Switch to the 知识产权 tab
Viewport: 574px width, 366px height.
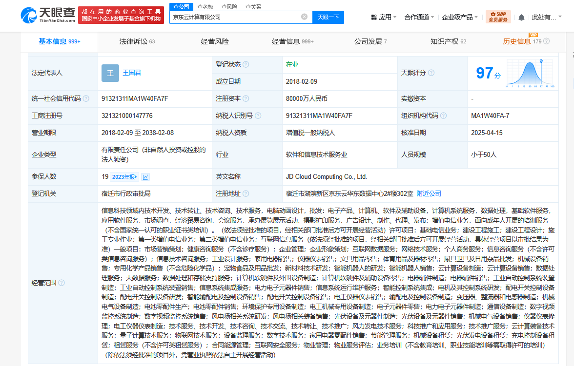pos(448,42)
